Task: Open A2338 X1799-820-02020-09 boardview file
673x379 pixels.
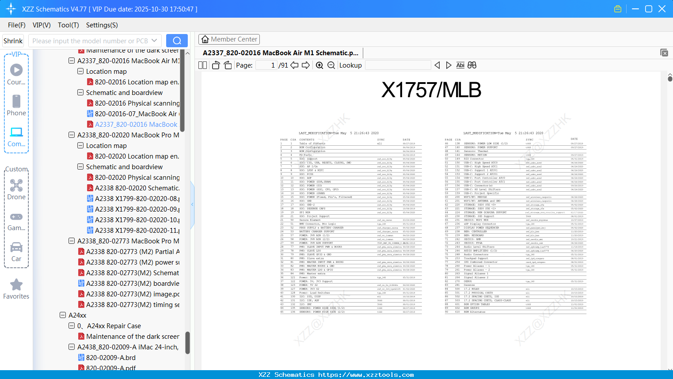Action: tap(137, 209)
